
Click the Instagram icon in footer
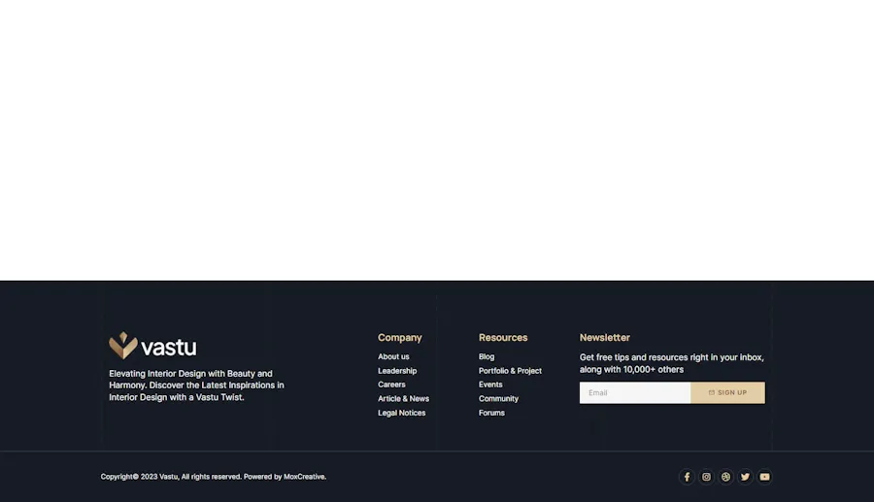point(706,477)
